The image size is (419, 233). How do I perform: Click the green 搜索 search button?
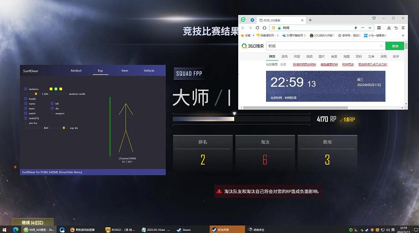tap(395, 46)
